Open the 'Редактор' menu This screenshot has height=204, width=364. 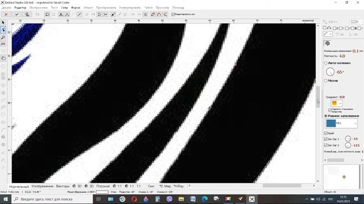pyautogui.click(x=20, y=7)
